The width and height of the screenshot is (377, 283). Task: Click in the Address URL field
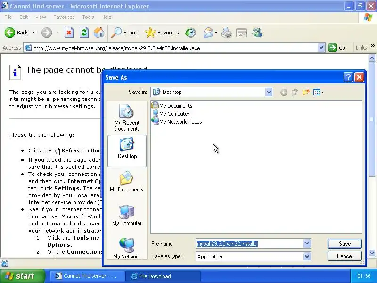[174, 48]
